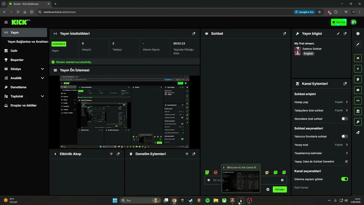
Task: Pop out the Sohbet chat panel
Action: [x=284, y=34]
